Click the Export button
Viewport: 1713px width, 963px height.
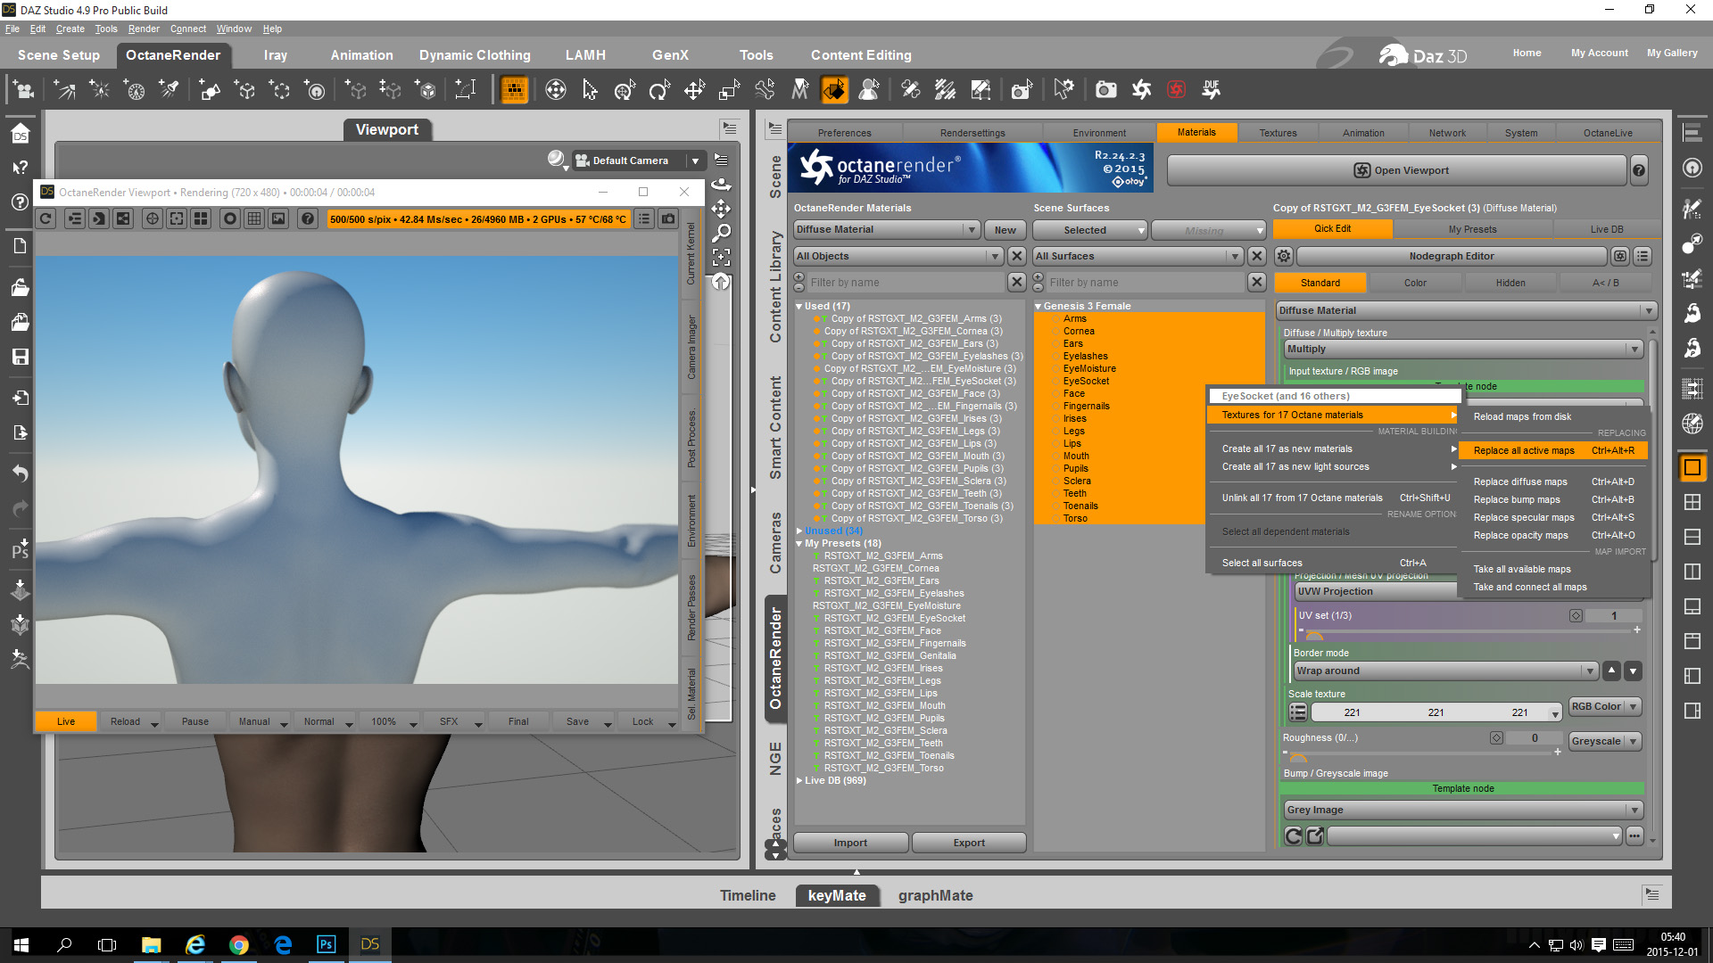point(968,843)
